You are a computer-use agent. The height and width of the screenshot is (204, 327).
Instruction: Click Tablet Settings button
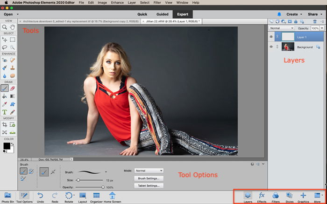(149, 185)
